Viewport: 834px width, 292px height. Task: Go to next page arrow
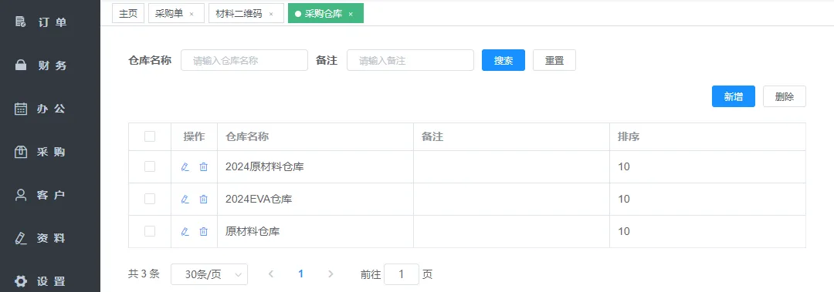click(331, 274)
